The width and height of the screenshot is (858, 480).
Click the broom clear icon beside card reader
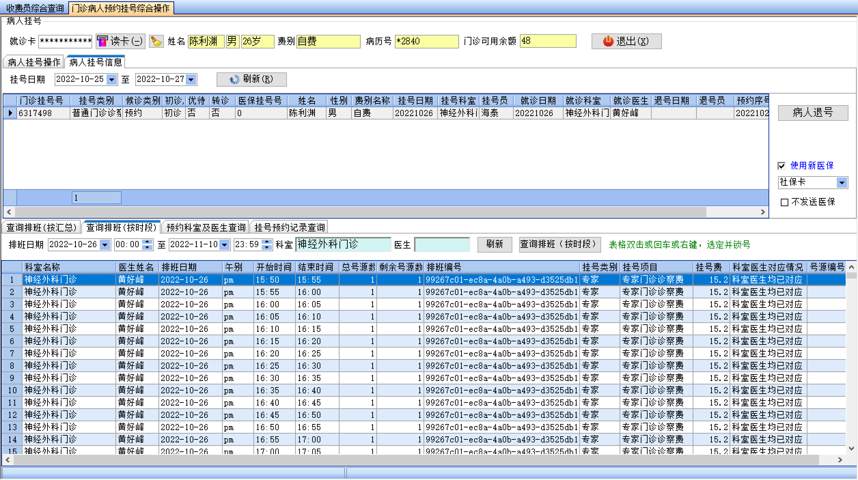(156, 41)
